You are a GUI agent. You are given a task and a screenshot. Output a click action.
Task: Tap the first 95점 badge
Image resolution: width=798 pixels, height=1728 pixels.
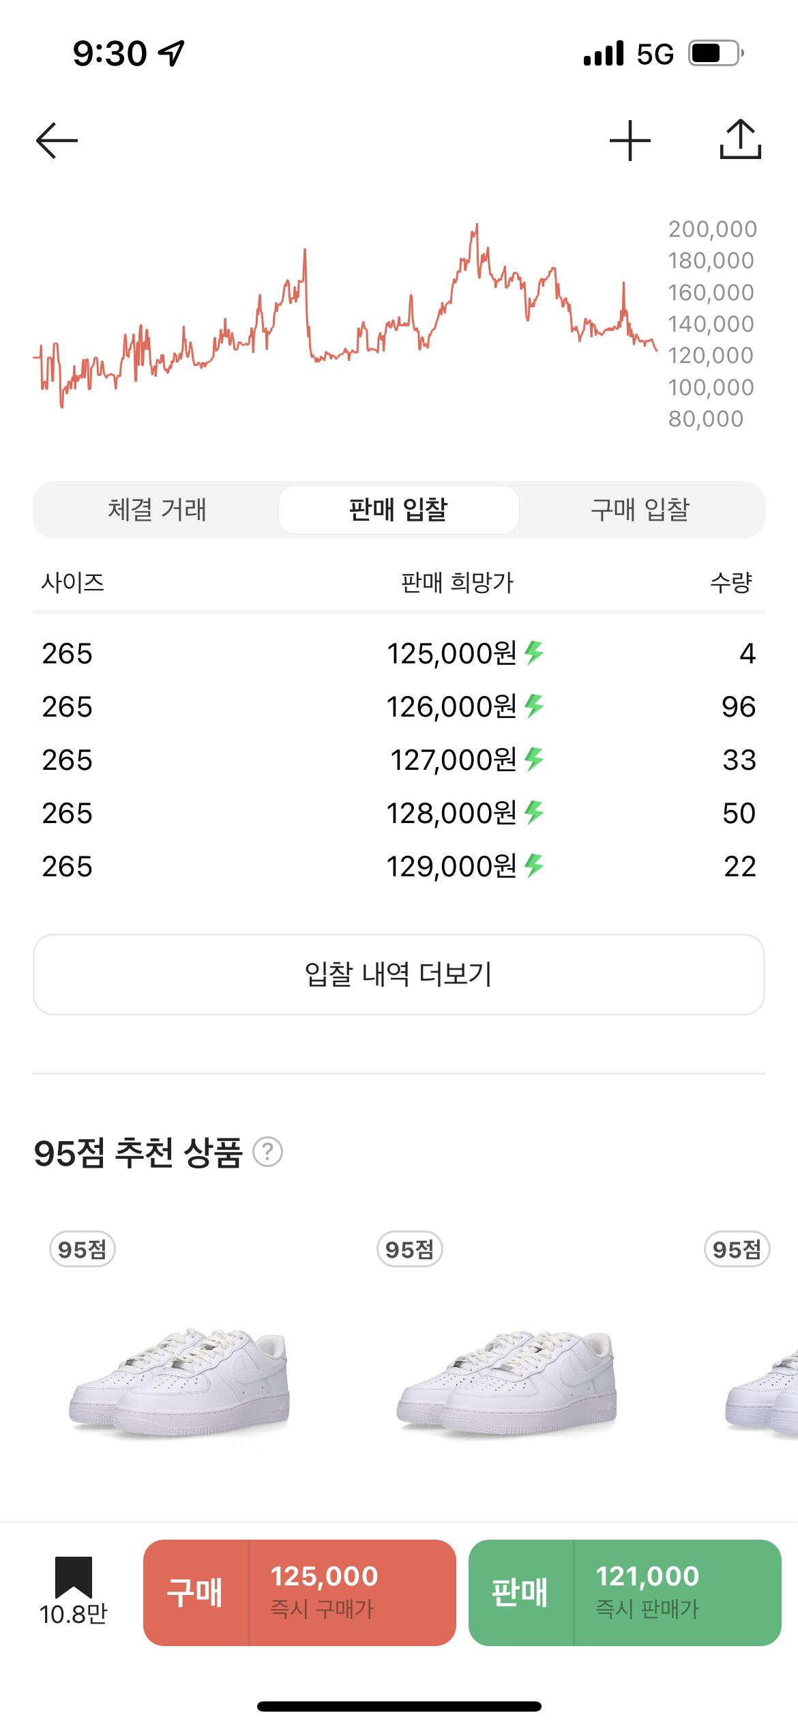[x=82, y=1250]
